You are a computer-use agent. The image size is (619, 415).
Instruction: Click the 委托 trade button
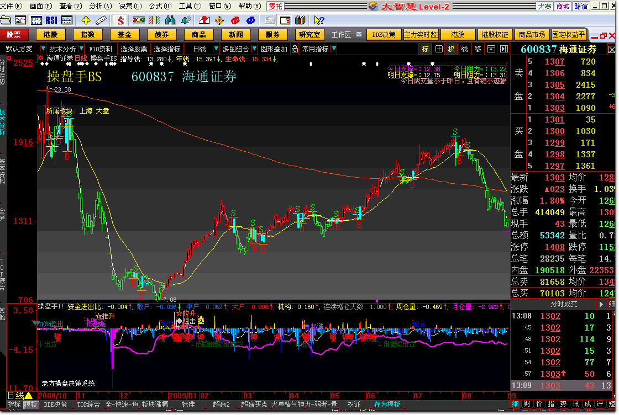(276, 6)
